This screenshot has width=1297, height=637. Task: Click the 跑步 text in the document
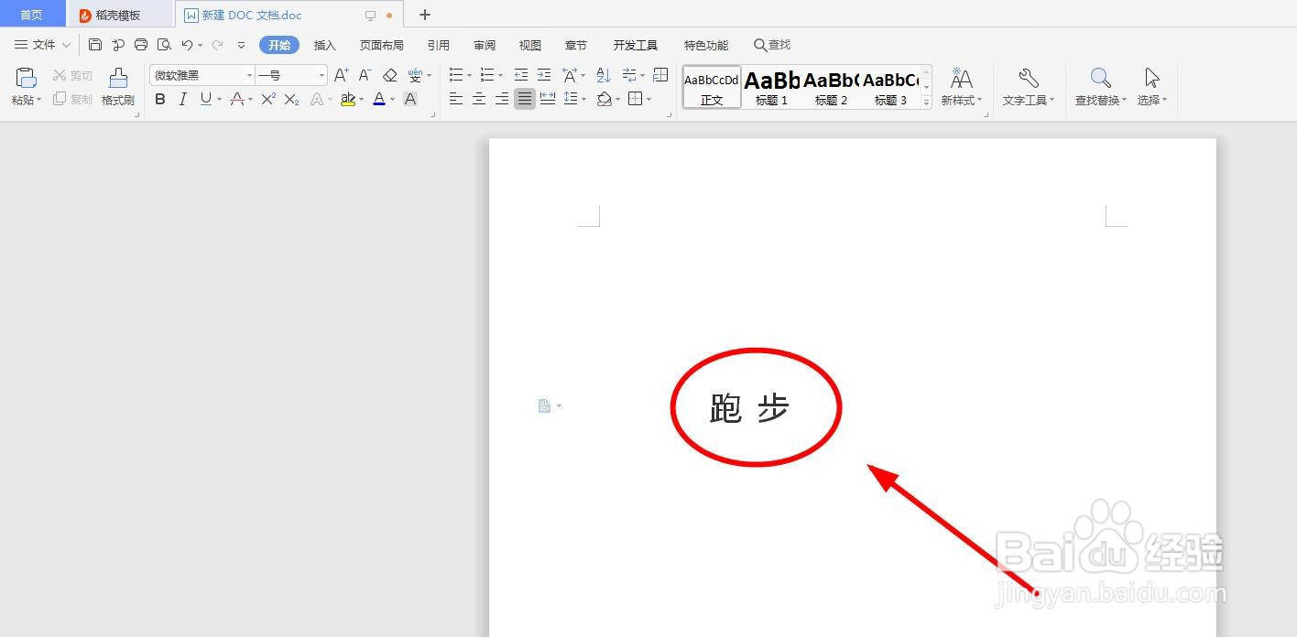[x=749, y=407]
